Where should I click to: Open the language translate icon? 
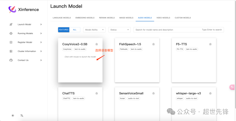(22, 116)
